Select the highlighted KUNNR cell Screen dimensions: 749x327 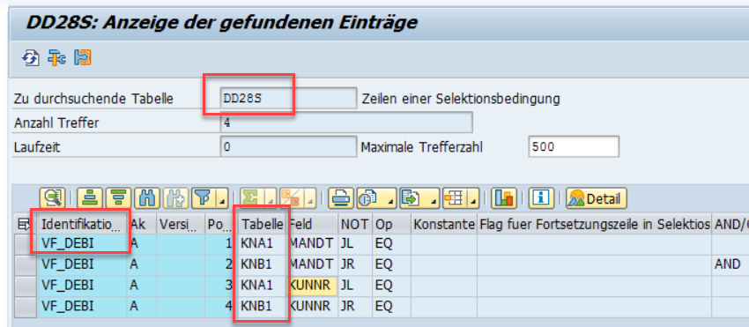(311, 286)
